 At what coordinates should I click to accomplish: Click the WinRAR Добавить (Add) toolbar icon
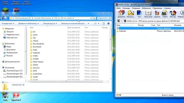(121, 14)
